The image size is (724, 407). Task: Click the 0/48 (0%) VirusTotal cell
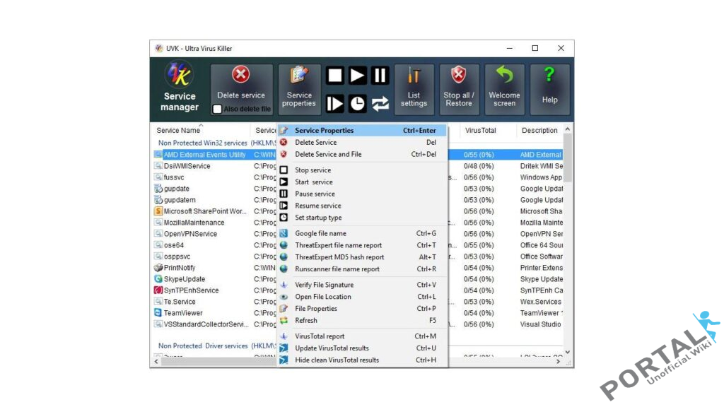click(x=479, y=166)
